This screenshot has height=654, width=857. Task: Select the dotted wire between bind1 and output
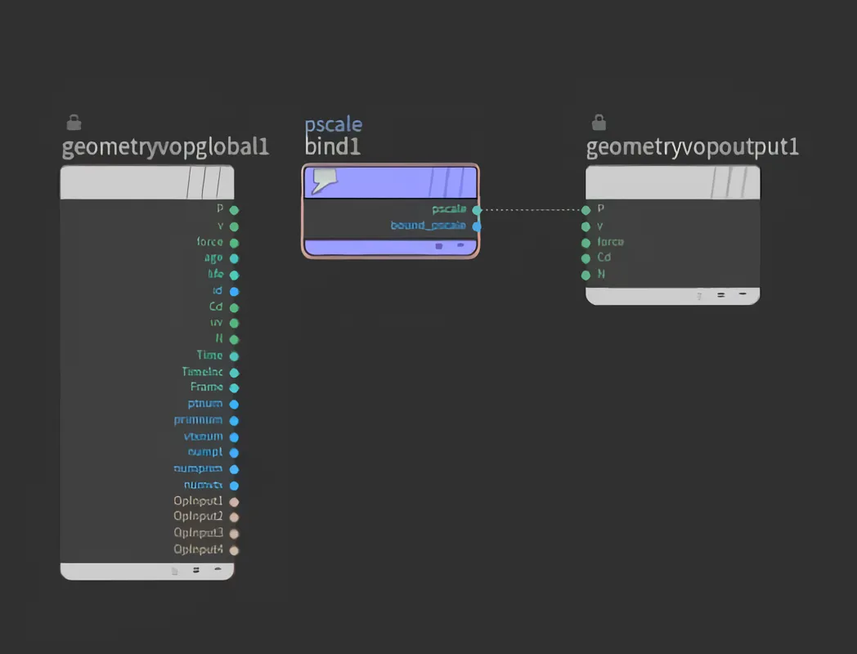click(x=532, y=210)
